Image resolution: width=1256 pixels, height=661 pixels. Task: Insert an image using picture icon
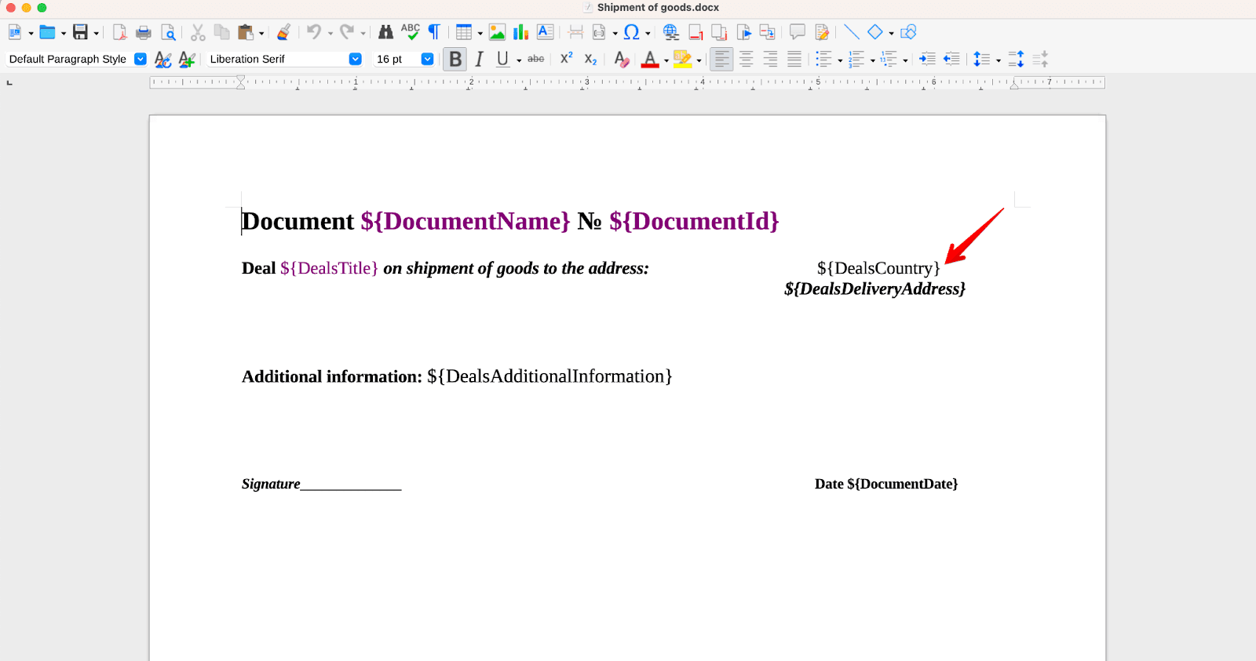click(497, 32)
